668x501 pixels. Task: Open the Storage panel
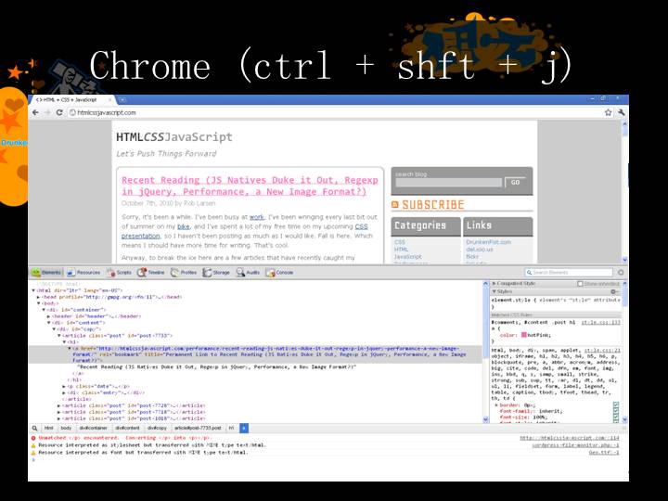pyautogui.click(x=217, y=273)
